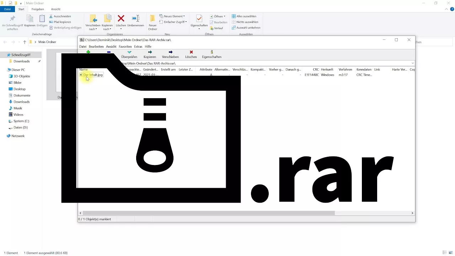The width and height of the screenshot is (455, 256).
Task: Sort by the Herkunft column header
Action: 327,70
